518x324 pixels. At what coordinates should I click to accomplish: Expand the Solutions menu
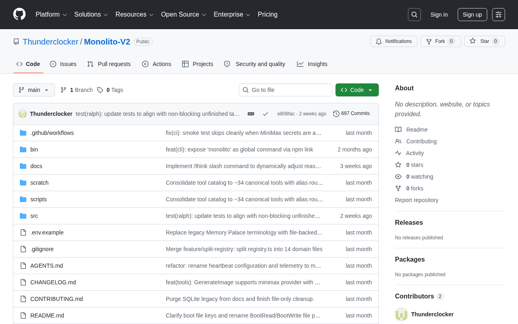(x=91, y=15)
